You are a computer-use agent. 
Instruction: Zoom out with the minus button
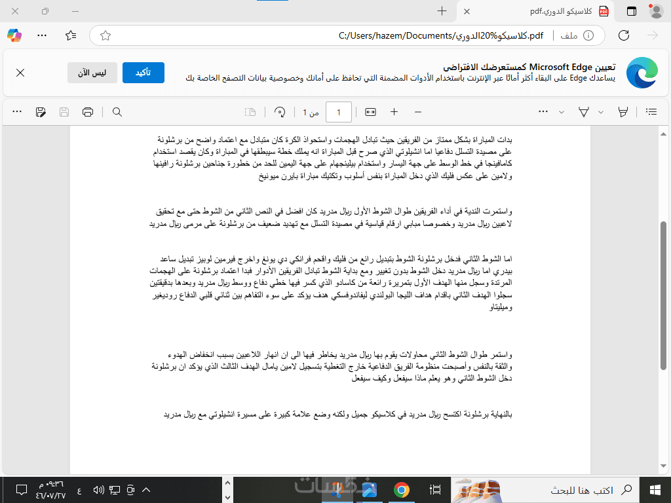tap(418, 112)
